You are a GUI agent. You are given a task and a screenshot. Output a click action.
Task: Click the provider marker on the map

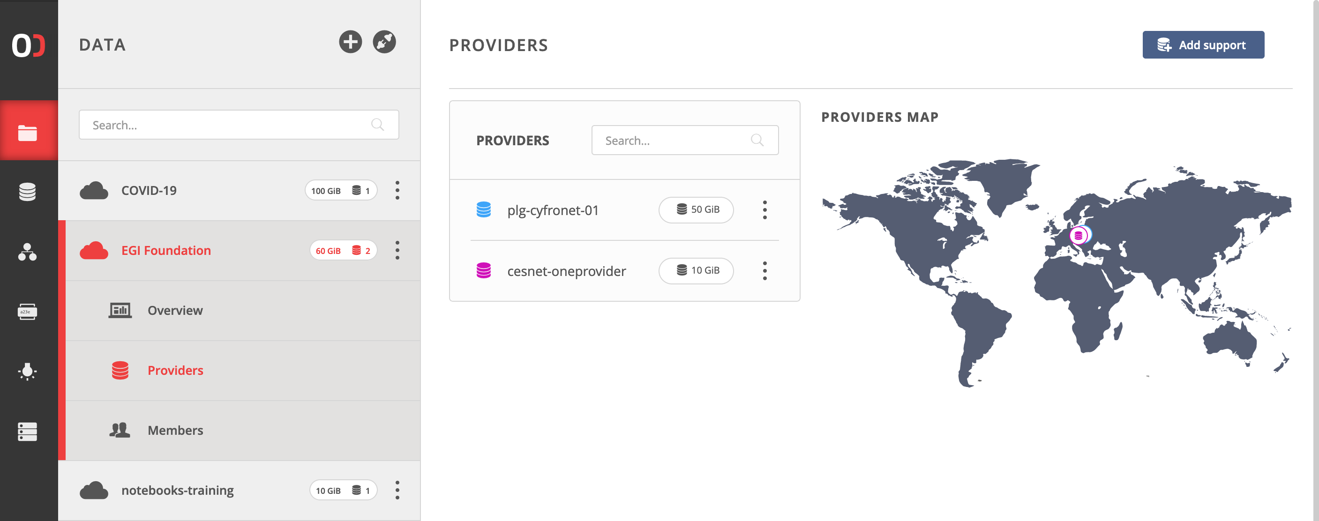1079,235
